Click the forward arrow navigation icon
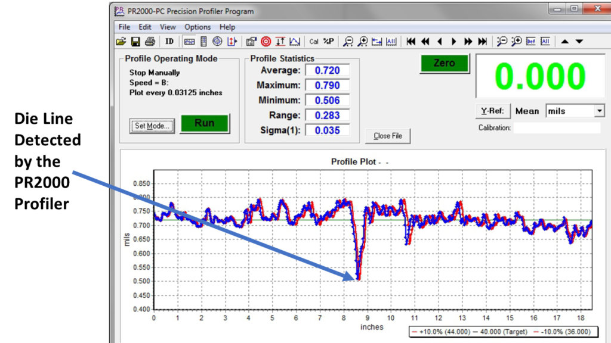Screen dimensions: 611x343 coord(452,41)
